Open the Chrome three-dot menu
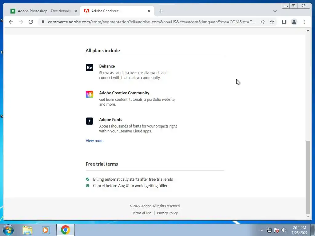Image resolution: width=315 pixels, height=236 pixels. tap(304, 22)
